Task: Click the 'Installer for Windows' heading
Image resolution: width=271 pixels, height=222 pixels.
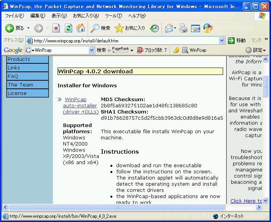Action: (x=87, y=86)
